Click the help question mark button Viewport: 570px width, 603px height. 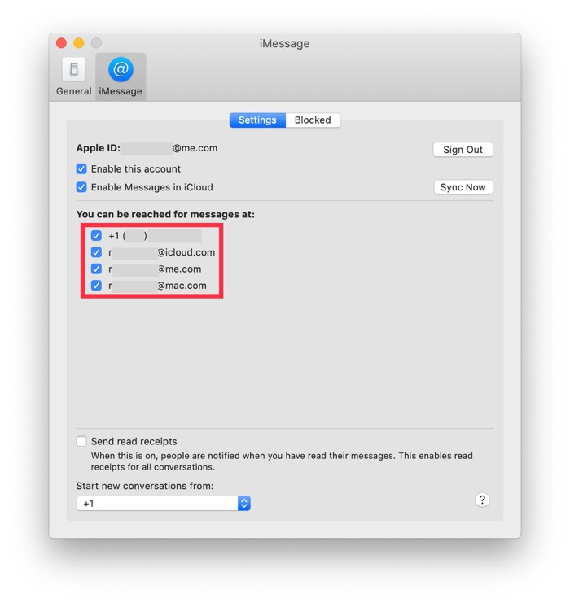(482, 500)
